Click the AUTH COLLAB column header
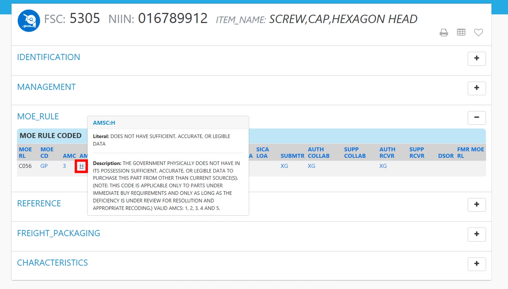This screenshot has height=289, width=508. [318, 153]
